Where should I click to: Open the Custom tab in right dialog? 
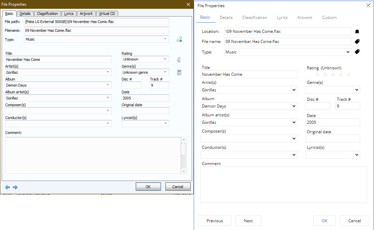[329, 18]
